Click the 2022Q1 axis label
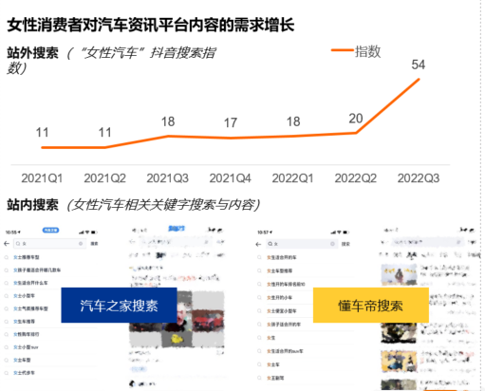485x391 pixels. click(292, 178)
